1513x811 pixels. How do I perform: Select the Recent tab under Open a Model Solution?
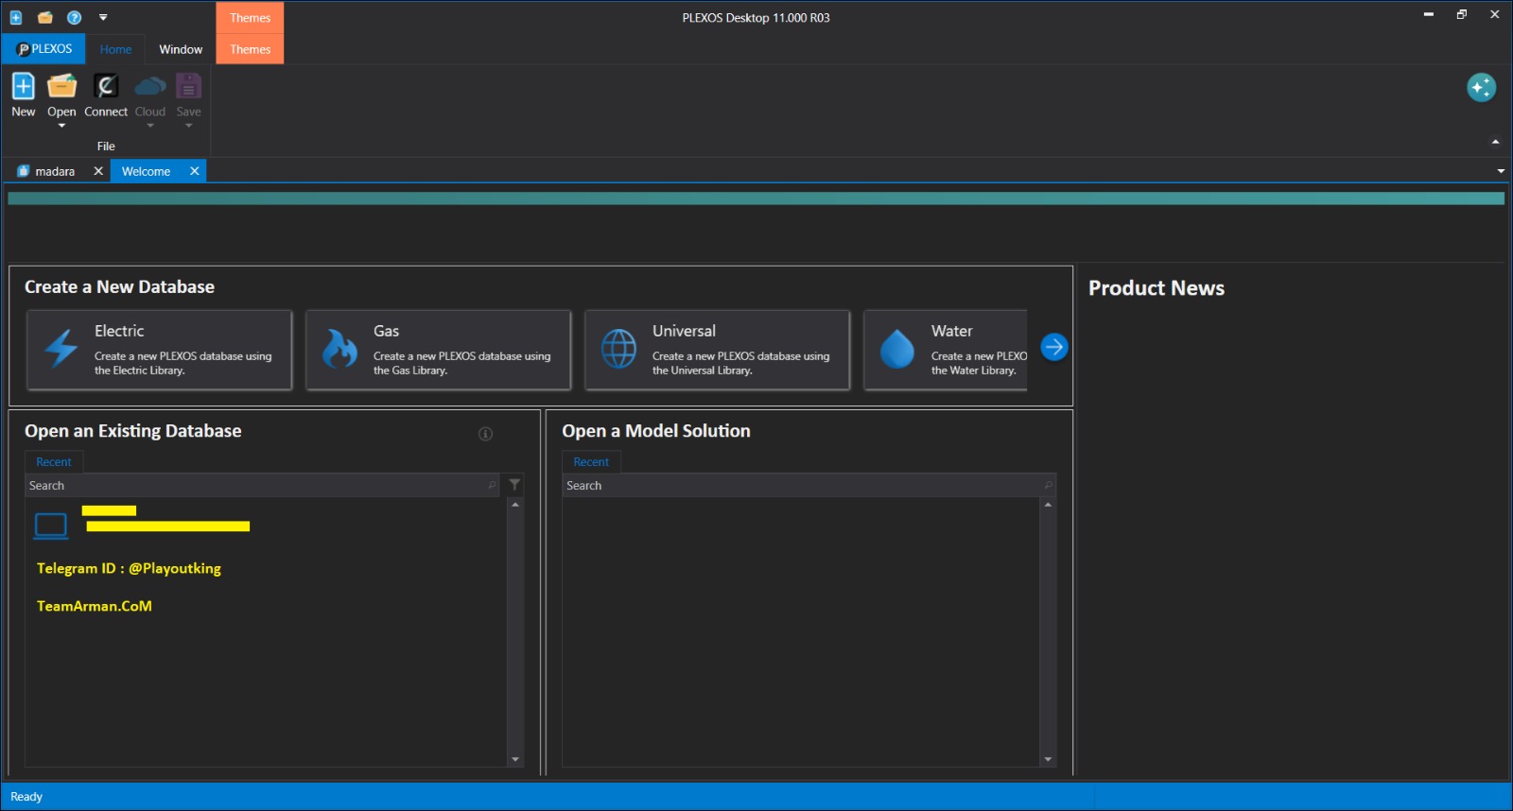point(591,462)
